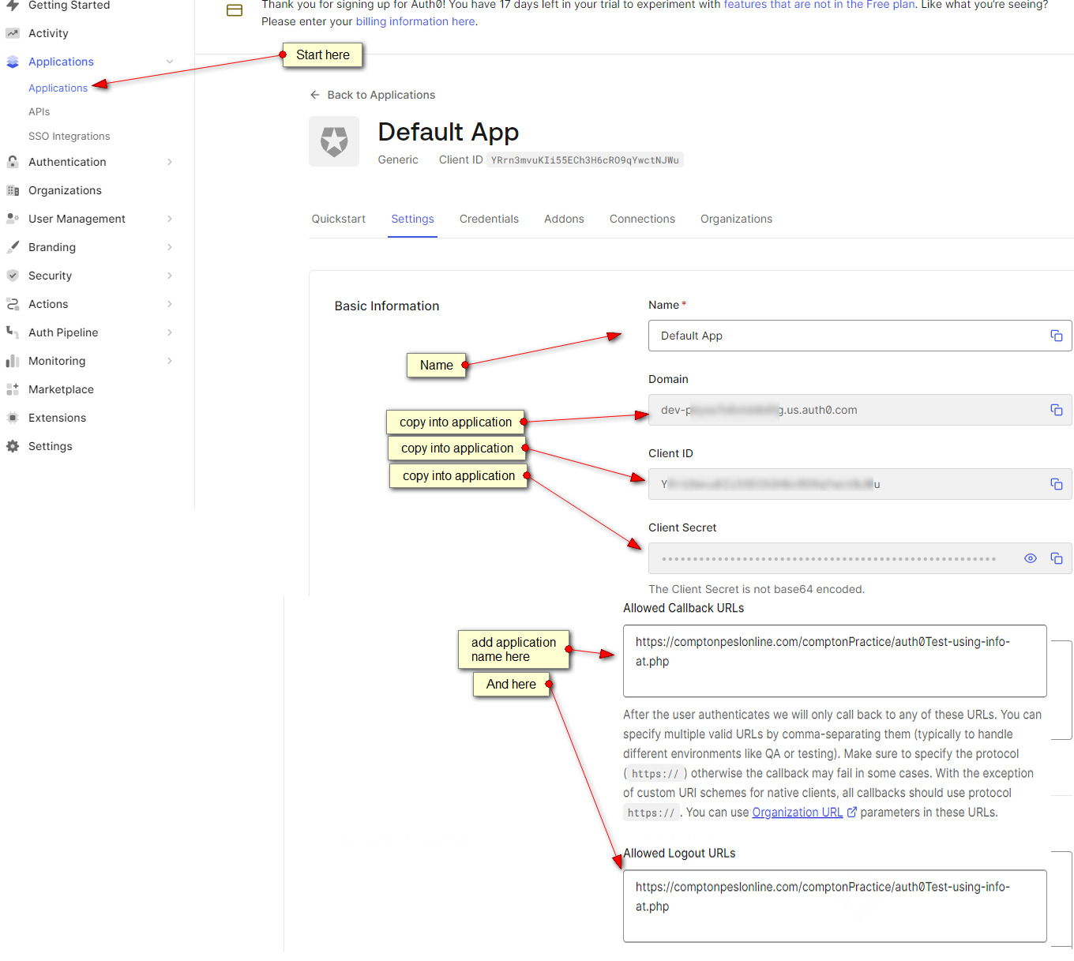Expand the Authentication sidebar section chevron
Viewport: 1074px width, 961px height.
170,162
